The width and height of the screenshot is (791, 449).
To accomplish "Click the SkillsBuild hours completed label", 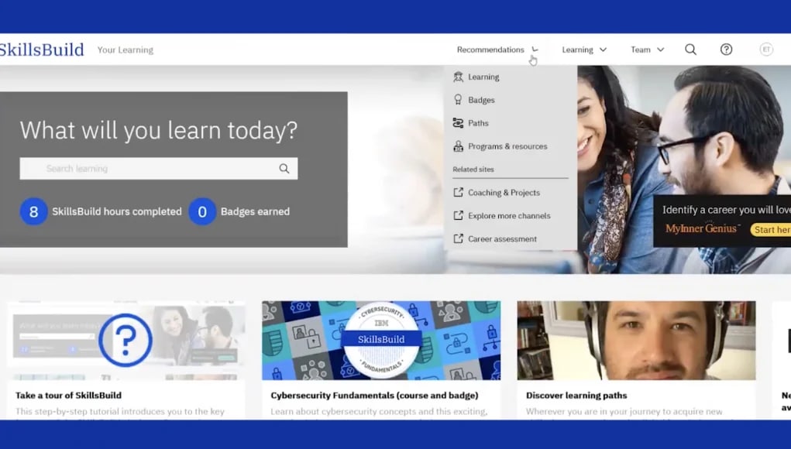I will point(117,211).
